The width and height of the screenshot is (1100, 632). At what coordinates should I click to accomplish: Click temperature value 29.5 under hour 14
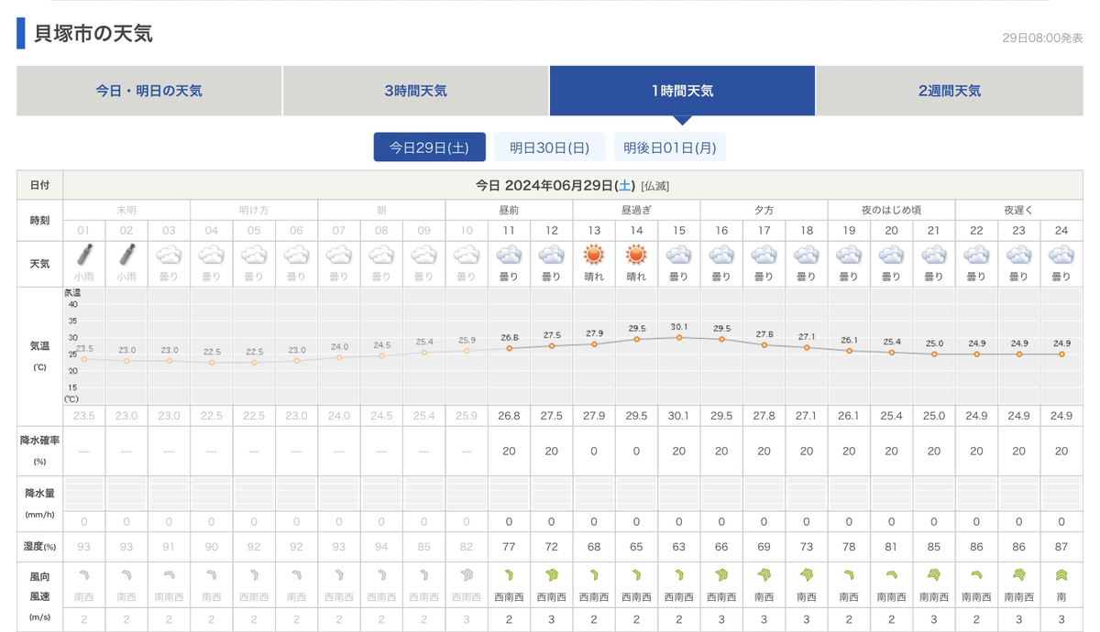click(636, 415)
